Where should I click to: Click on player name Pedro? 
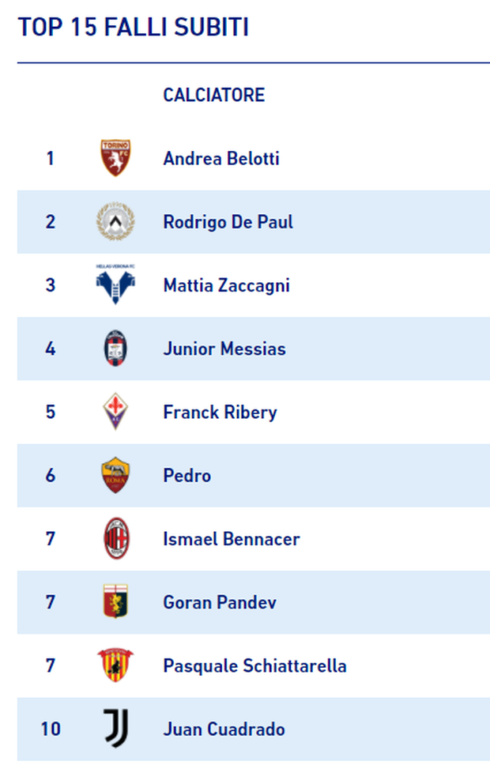187,476
